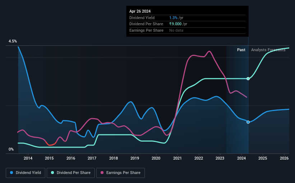Click the red negative earnings segment near 2015

pos(51,144)
